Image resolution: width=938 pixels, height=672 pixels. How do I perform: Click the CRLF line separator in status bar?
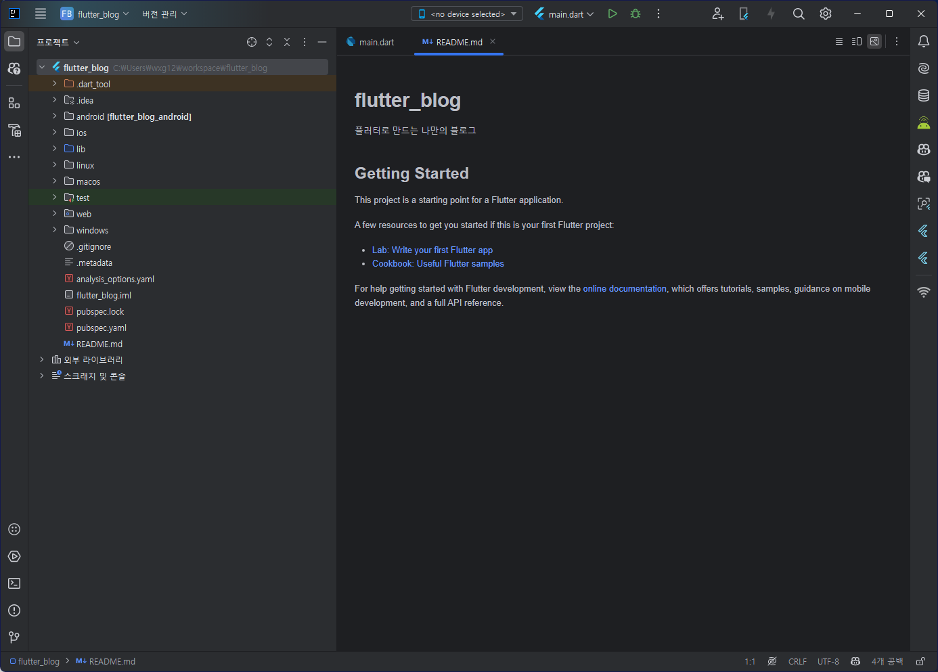(x=797, y=661)
